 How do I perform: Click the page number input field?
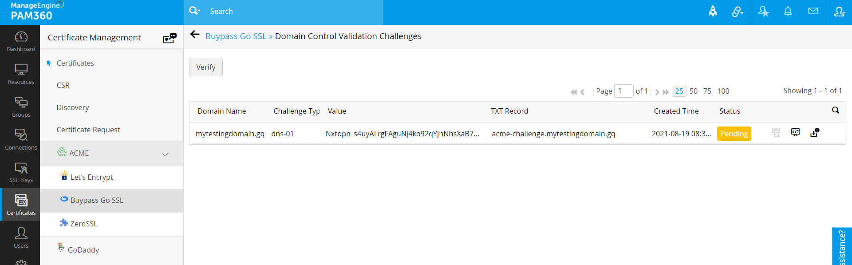623,91
